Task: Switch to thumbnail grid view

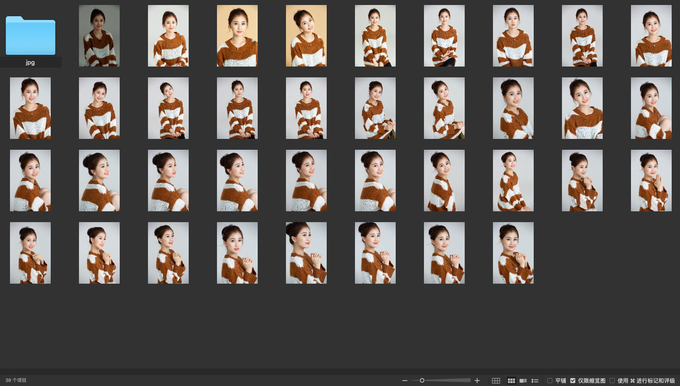Action: (x=511, y=381)
